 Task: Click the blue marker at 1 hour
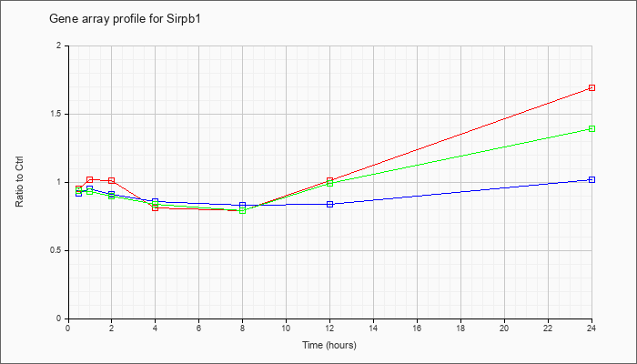(x=90, y=189)
